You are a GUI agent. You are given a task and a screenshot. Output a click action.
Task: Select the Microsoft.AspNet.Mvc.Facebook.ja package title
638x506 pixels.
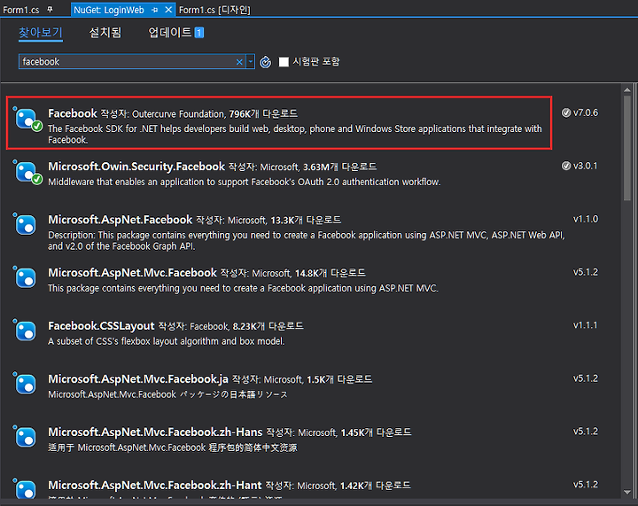(138, 379)
